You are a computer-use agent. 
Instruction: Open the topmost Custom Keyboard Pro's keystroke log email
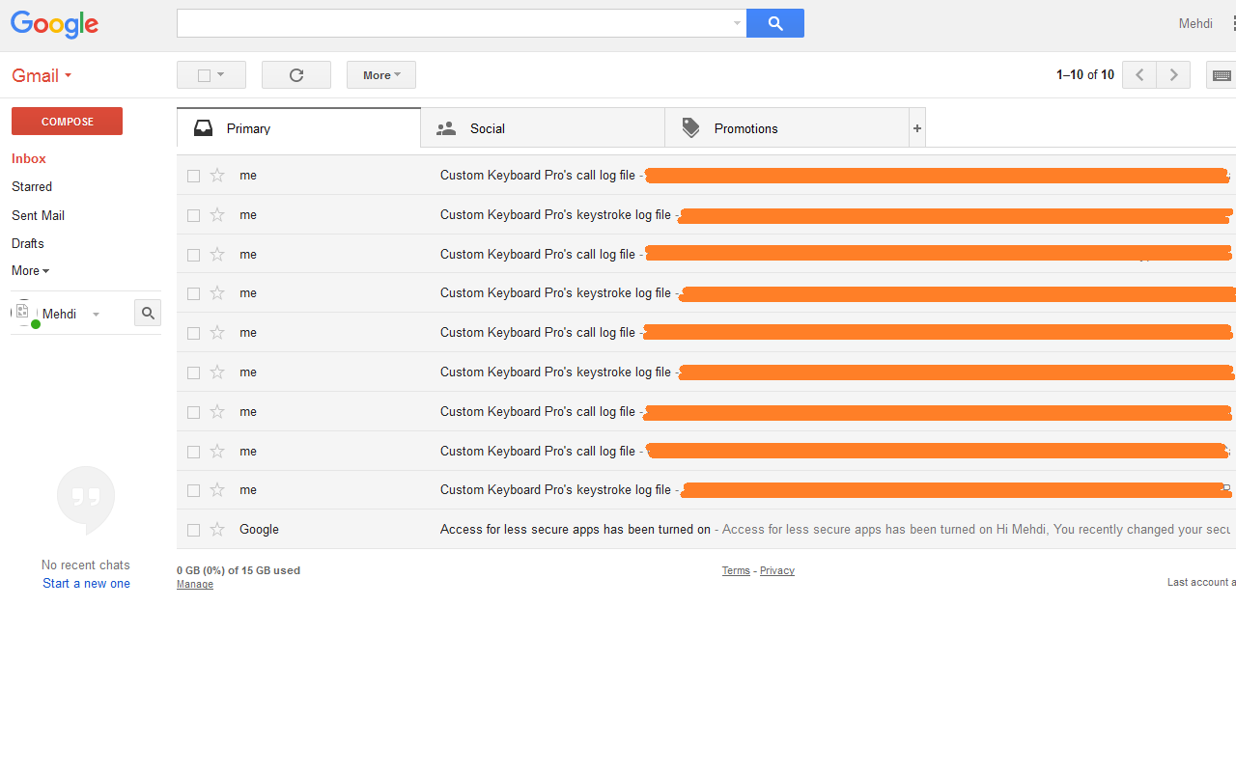click(x=706, y=214)
